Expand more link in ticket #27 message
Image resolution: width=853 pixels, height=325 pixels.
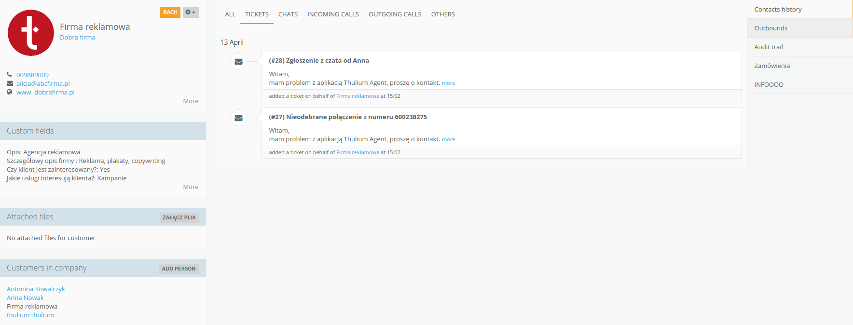[448, 139]
